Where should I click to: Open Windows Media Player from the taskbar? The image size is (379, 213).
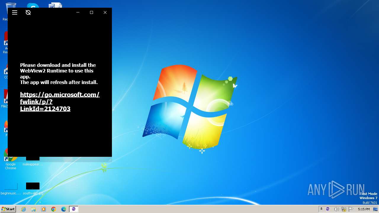(x=44, y=209)
